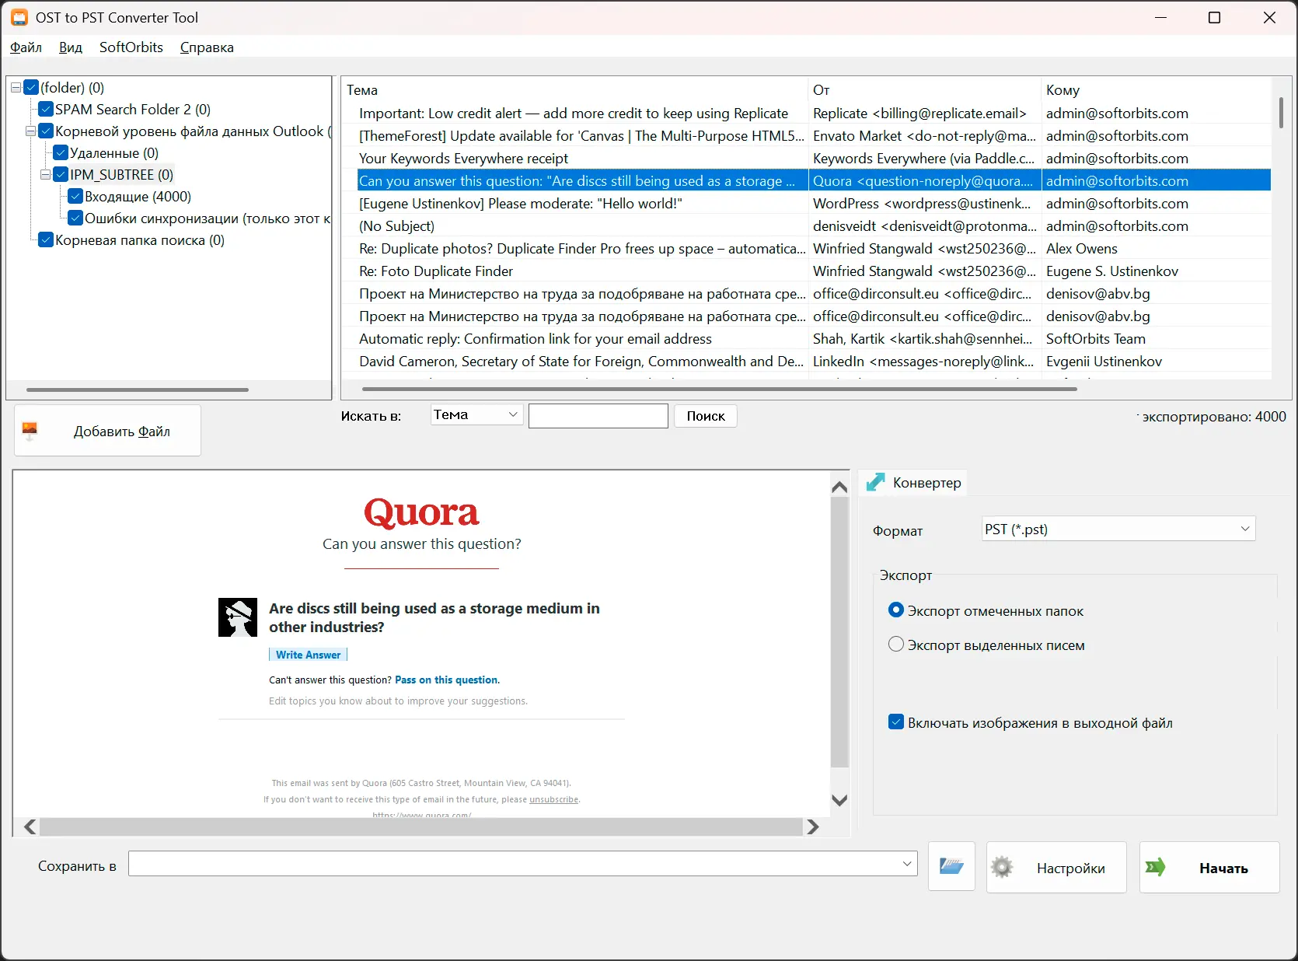Click the preview scroll-right arrow
The width and height of the screenshot is (1298, 961).
tap(813, 826)
